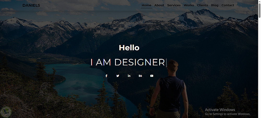Click the Hello heading text
This screenshot has width=261, height=118.
click(x=129, y=48)
